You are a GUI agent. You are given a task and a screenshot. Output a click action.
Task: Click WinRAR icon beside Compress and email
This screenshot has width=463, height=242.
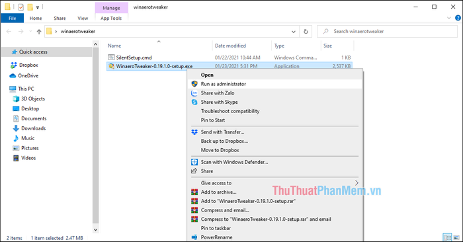(x=194, y=210)
